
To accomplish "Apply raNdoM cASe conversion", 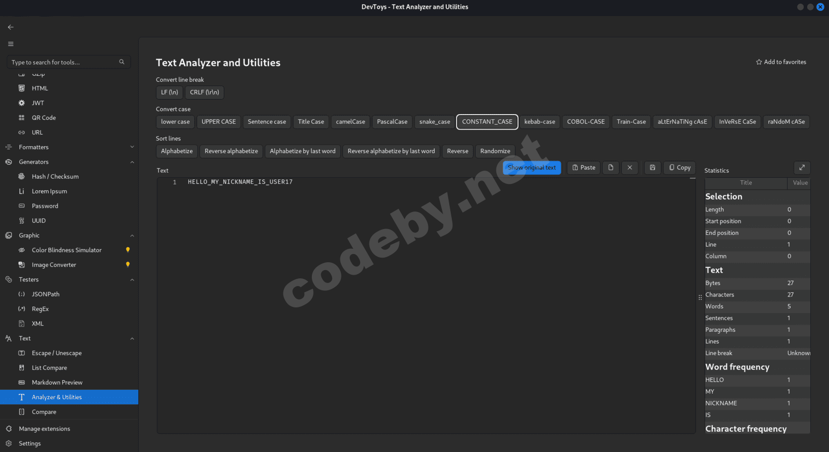I will (x=786, y=122).
